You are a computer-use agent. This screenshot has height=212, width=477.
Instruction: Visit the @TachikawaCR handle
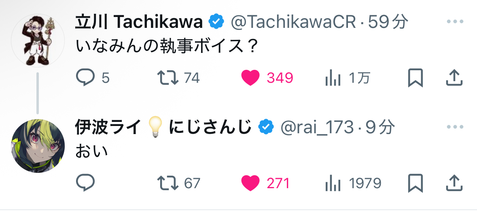(293, 23)
